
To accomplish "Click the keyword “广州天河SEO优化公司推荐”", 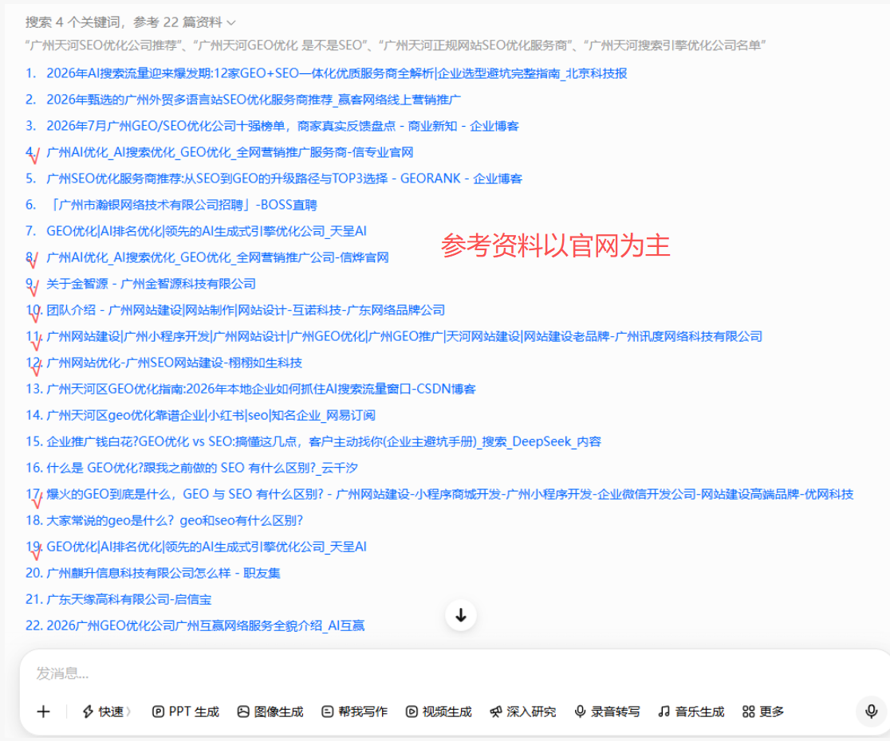I will (104, 45).
